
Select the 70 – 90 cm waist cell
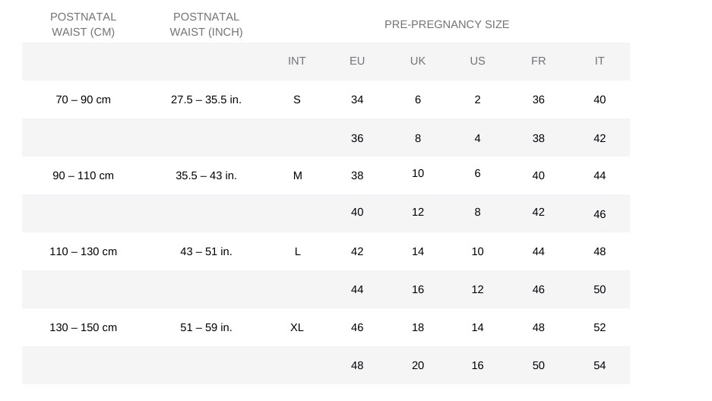tap(83, 99)
